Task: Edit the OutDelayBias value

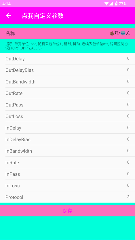Action: click(x=128, y=70)
